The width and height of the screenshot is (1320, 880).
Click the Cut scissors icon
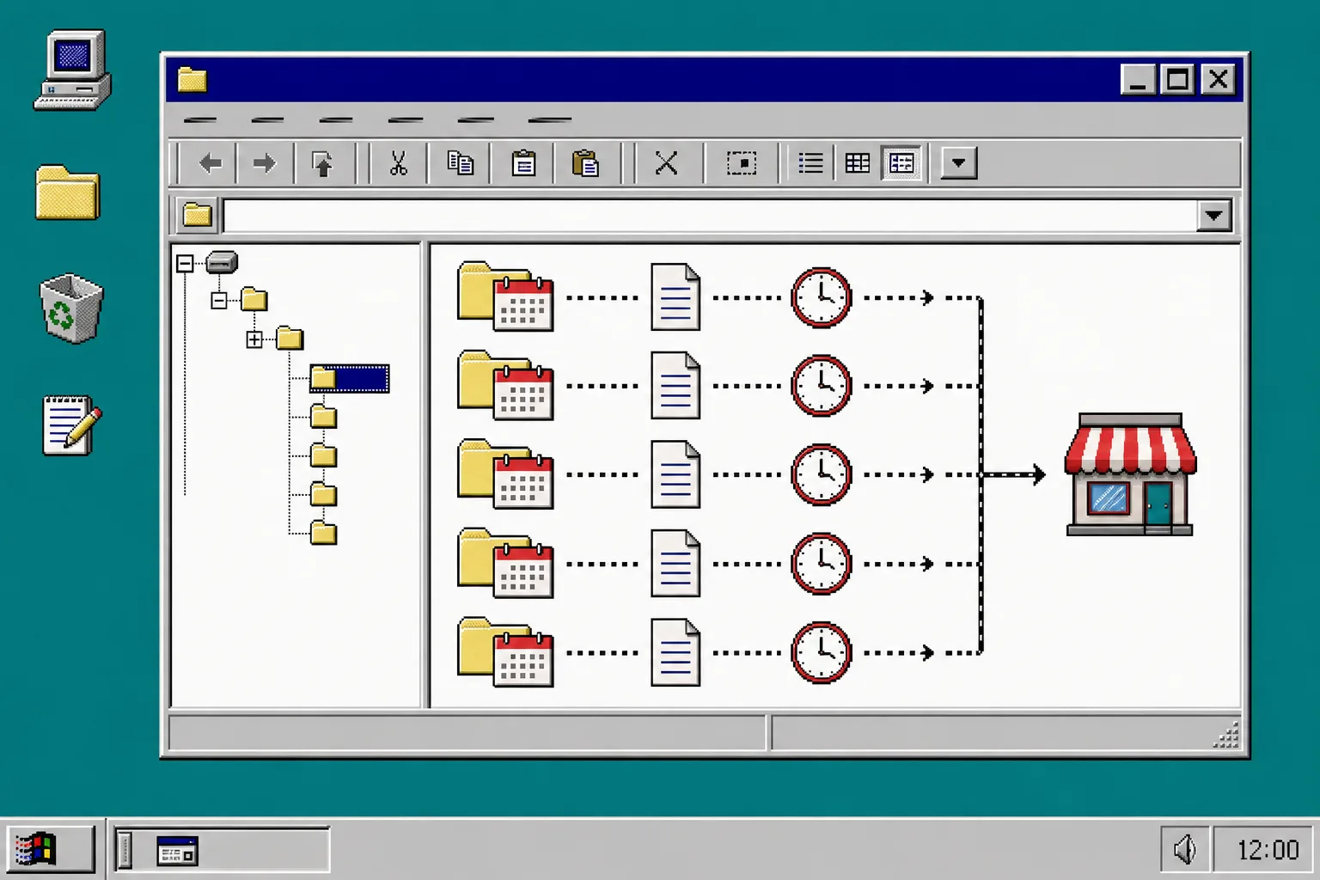click(398, 163)
